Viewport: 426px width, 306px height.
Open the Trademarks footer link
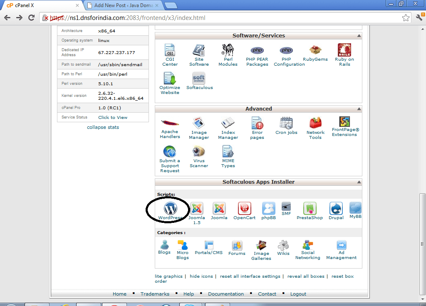[155, 294]
